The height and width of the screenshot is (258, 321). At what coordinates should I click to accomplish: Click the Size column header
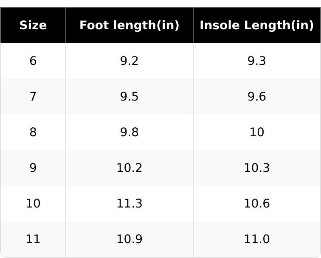click(33, 25)
